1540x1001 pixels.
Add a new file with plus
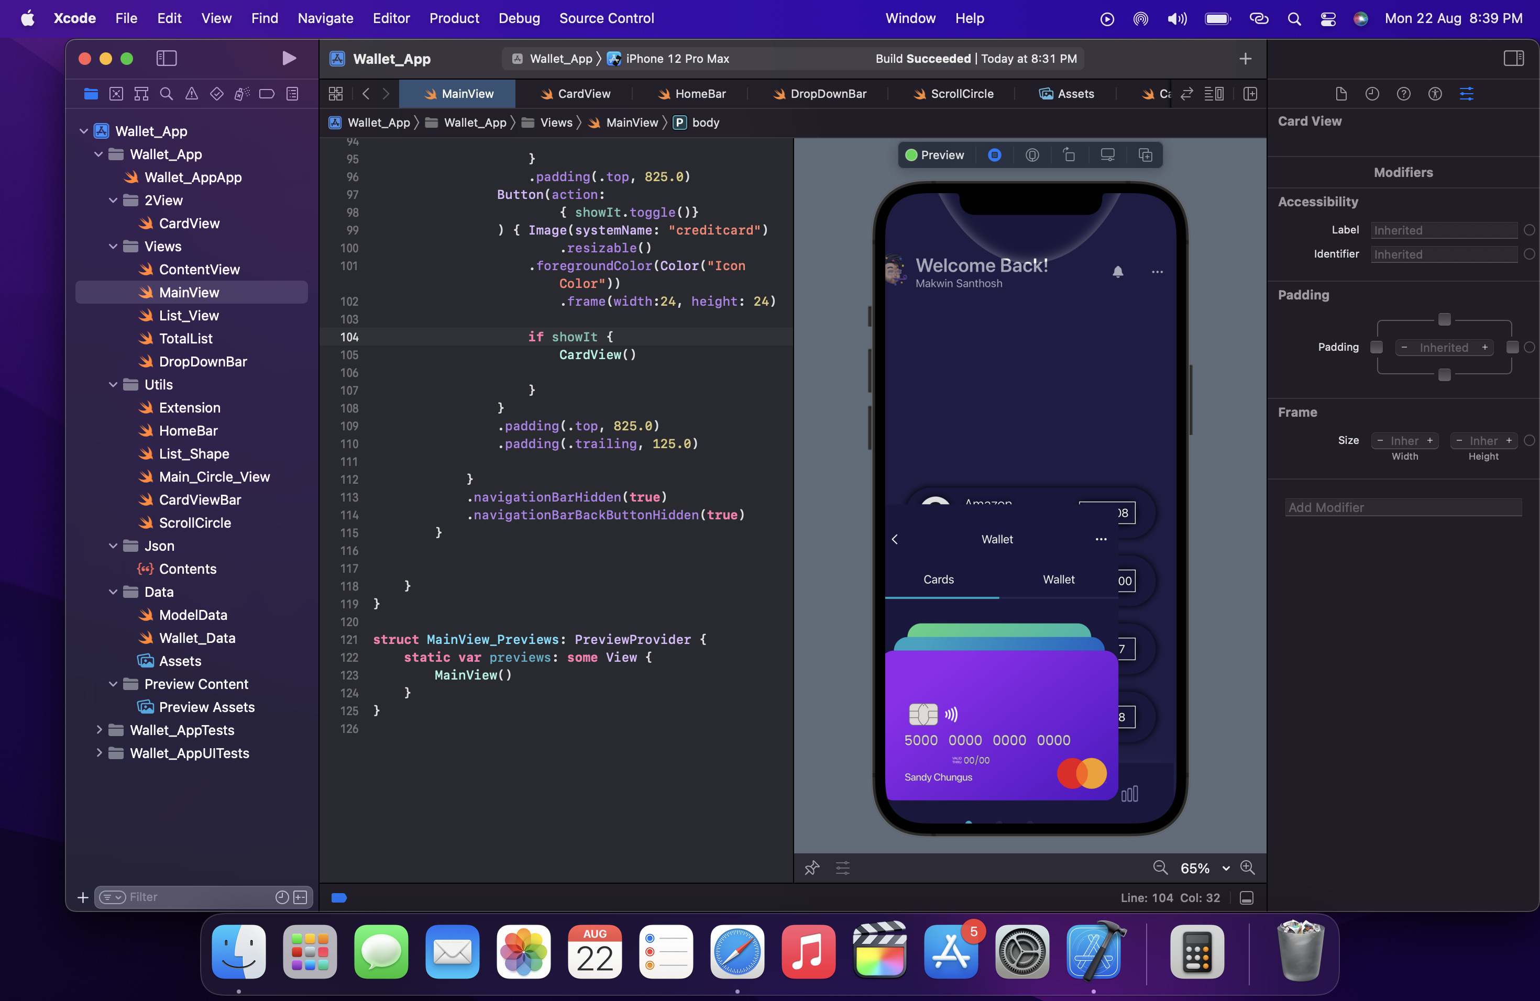click(83, 897)
